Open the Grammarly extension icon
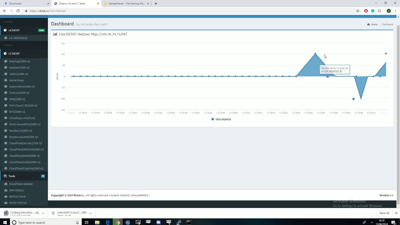The image size is (400, 225). pos(372,11)
